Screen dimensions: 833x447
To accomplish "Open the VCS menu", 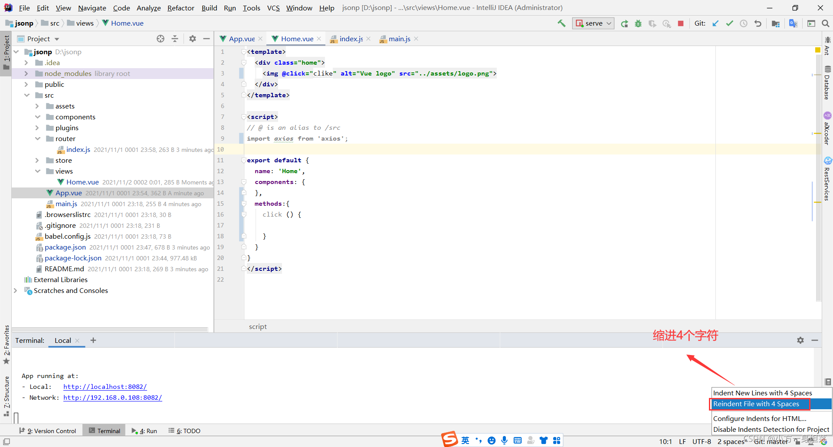I will (273, 8).
